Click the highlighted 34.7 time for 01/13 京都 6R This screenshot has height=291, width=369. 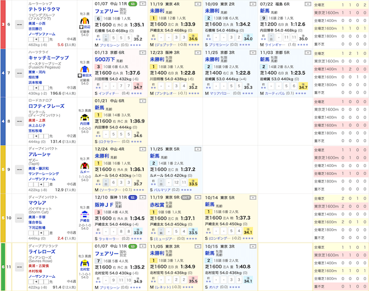point(137,87)
